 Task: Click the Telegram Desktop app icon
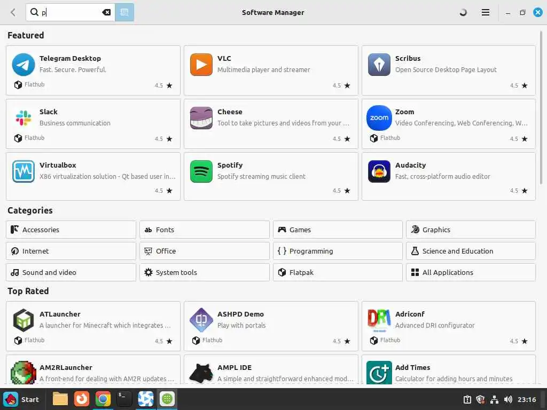click(24, 65)
